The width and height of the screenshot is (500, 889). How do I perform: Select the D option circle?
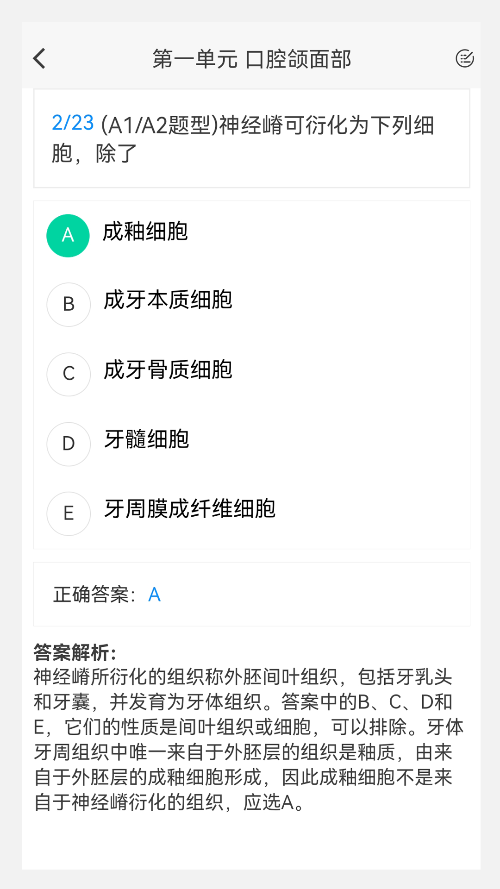(x=69, y=444)
